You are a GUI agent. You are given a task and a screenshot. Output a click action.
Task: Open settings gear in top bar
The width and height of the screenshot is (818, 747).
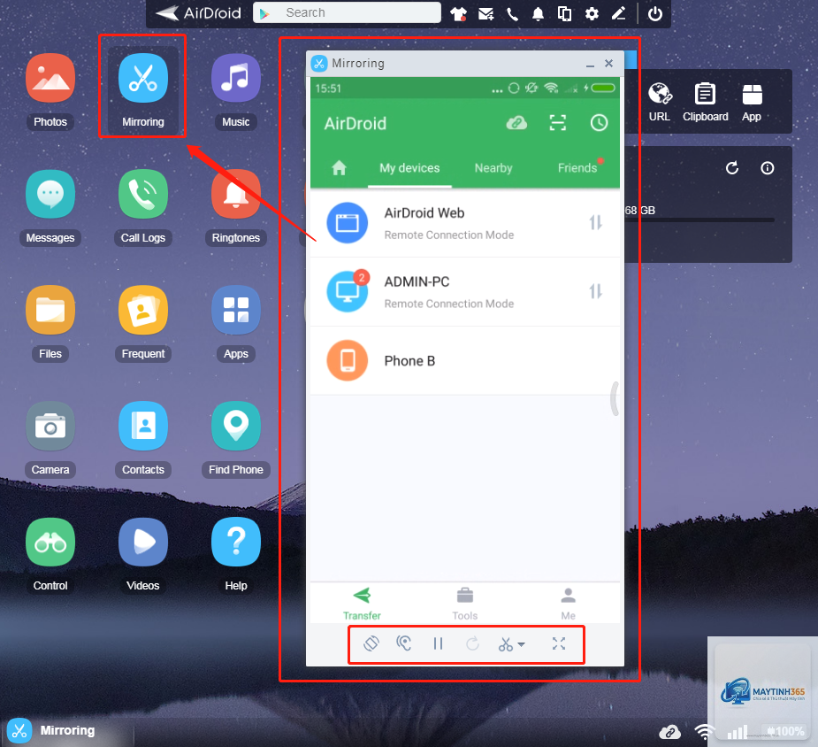click(x=592, y=13)
